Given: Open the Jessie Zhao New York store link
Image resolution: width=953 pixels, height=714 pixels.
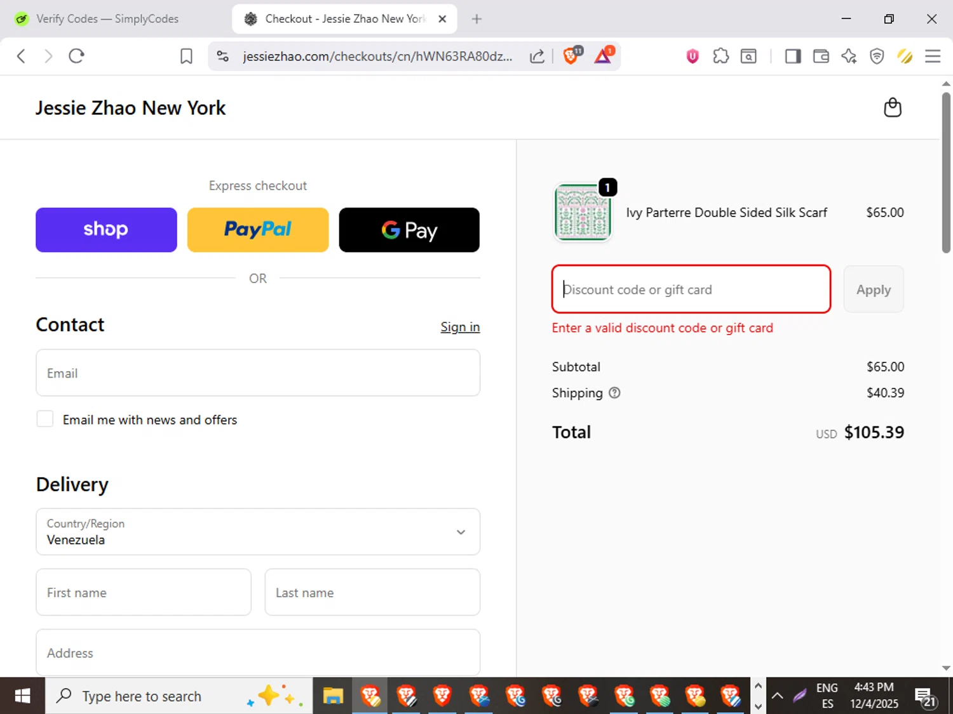Looking at the screenshot, I should tap(130, 108).
